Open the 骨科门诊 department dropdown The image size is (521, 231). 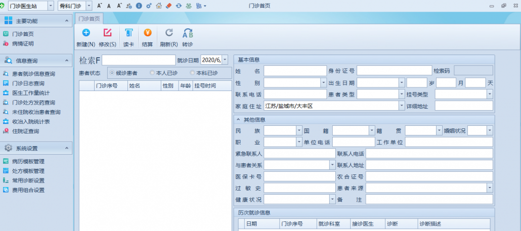click(89, 6)
